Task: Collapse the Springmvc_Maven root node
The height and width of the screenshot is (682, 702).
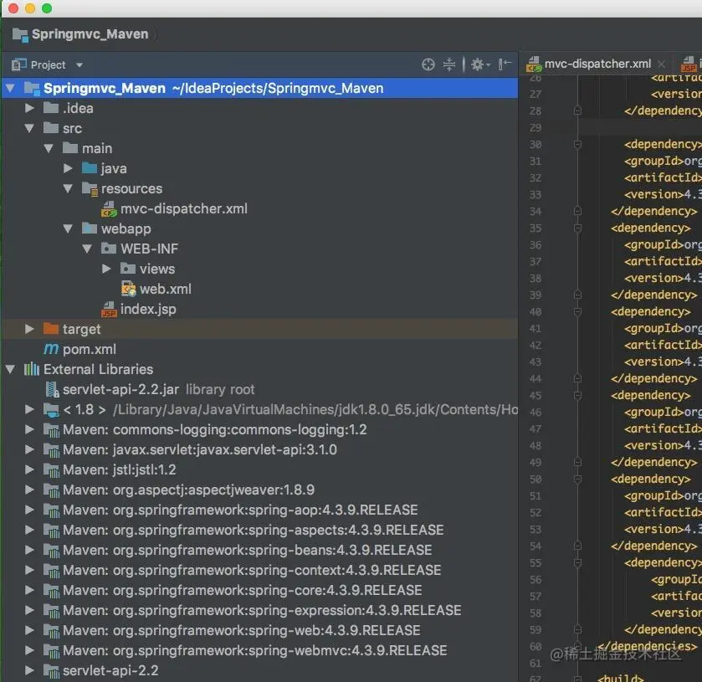Action: [x=10, y=88]
